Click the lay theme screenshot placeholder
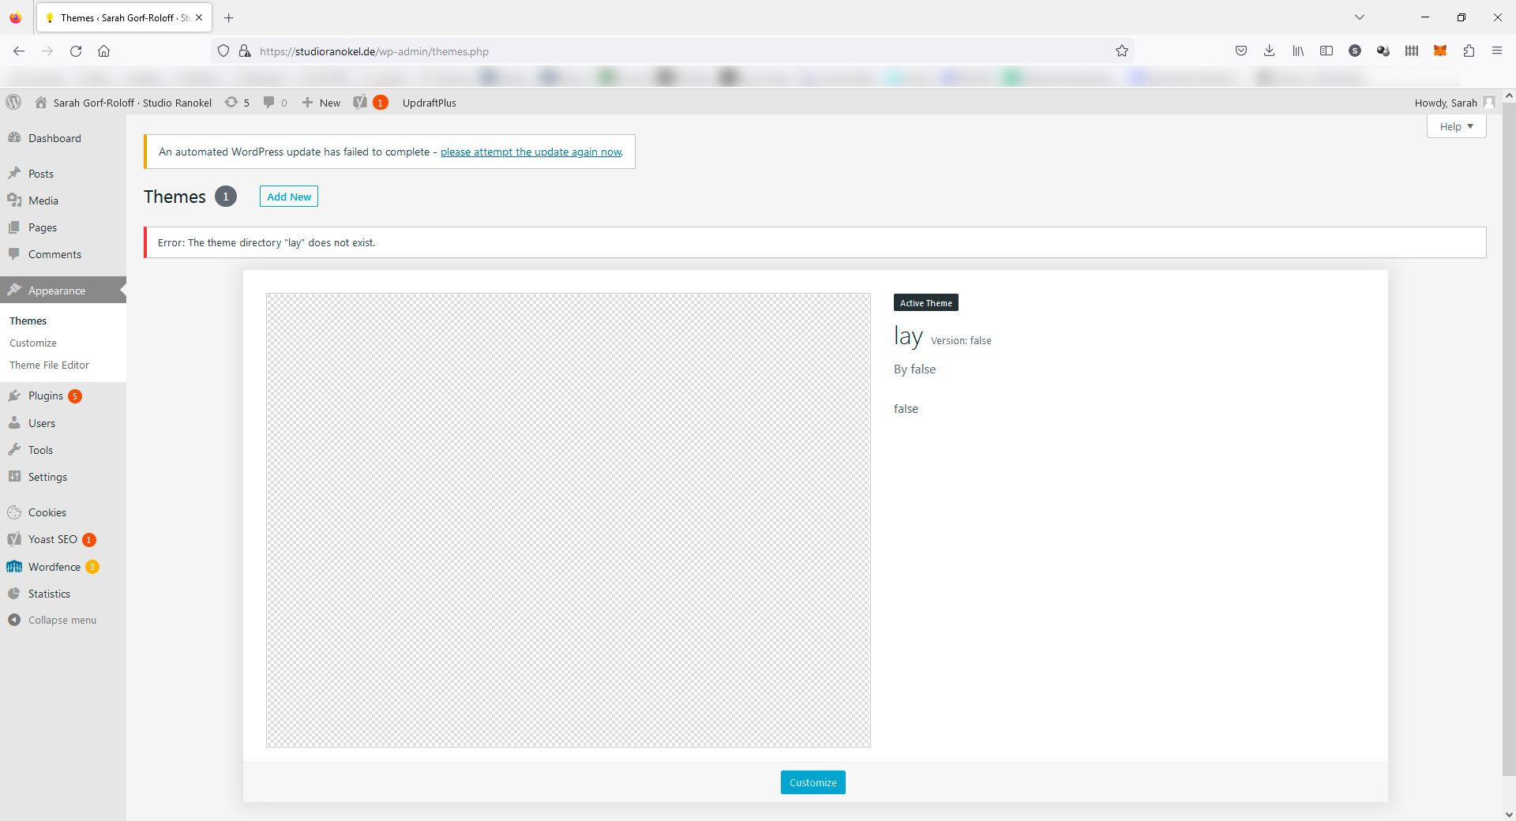Viewport: 1516px width, 821px height. click(568, 520)
